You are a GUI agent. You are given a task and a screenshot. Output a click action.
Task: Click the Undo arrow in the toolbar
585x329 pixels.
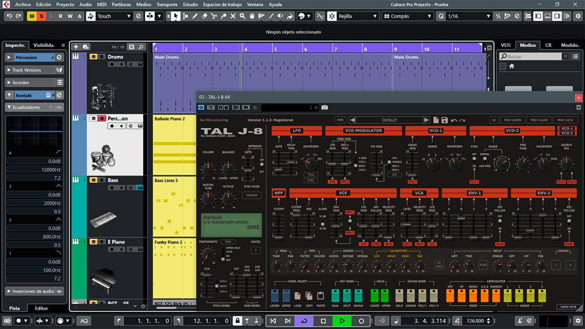point(9,16)
